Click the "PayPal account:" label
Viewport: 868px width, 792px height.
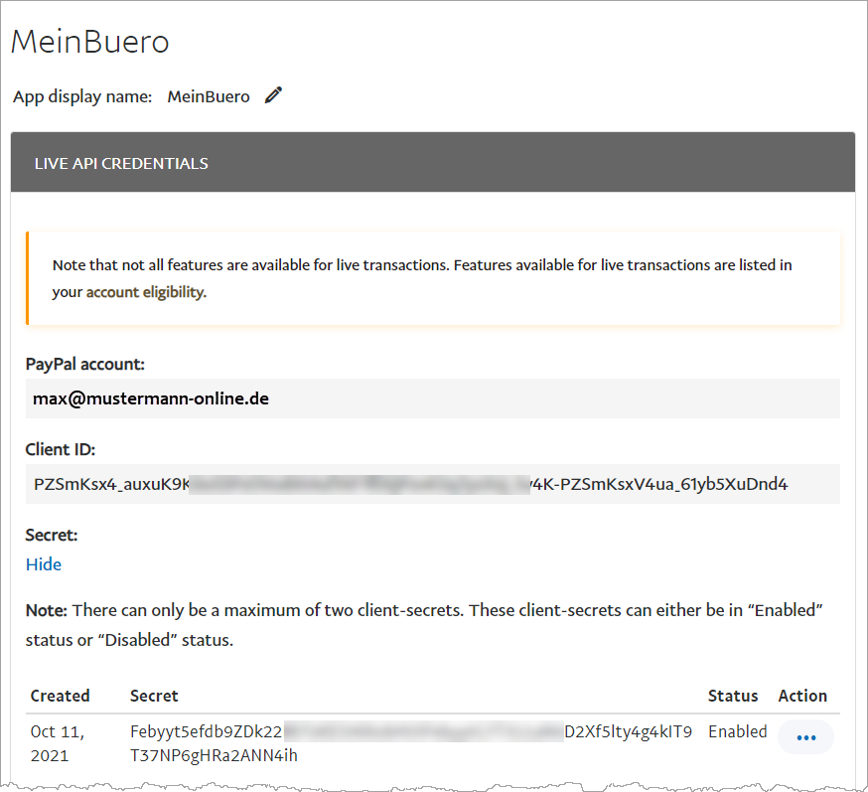tap(85, 364)
